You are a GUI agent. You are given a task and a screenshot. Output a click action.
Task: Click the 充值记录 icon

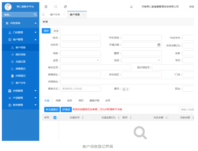(x=12, y=62)
